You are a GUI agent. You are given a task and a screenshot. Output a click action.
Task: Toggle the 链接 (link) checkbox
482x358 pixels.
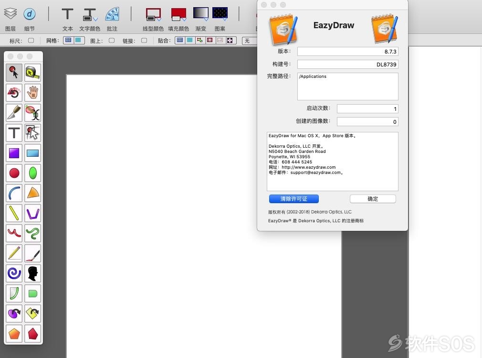coord(144,40)
